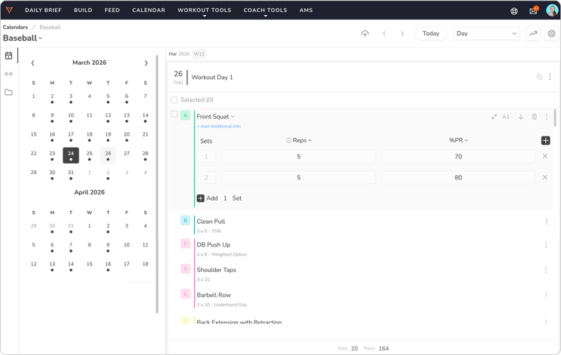Select the folder sidebar icon
This screenshot has height=355, width=561.
(x=8, y=92)
